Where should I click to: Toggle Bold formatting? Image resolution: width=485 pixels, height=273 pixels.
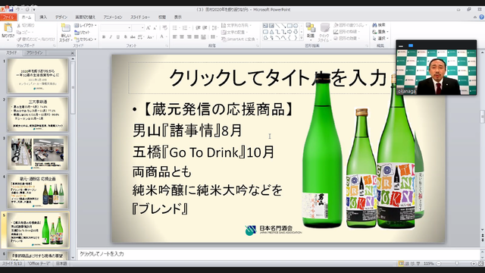[104, 37]
